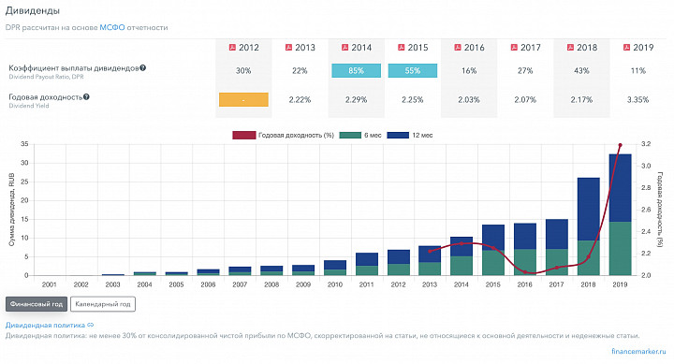Viewport: 674px width, 364px height.
Task: Click help icon next to Коэффициент выплаты дивидендов
Action: pyautogui.click(x=142, y=68)
